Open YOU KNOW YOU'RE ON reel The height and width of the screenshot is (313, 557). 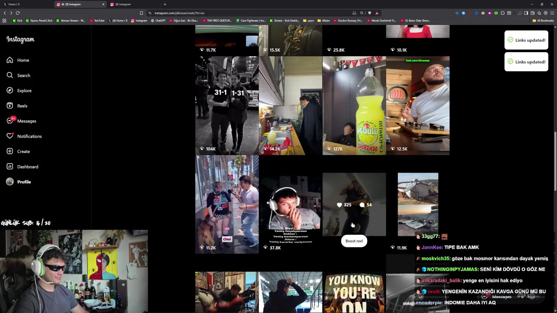[x=354, y=292]
